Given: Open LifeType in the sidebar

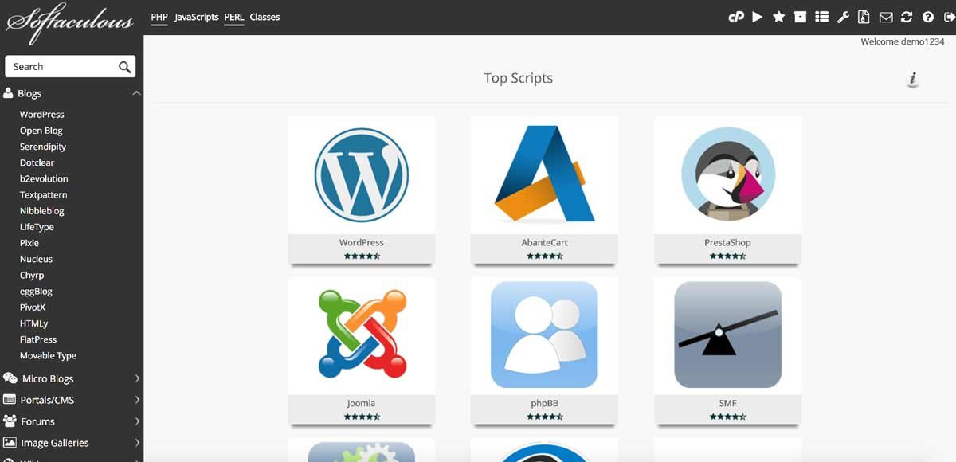Looking at the screenshot, I should coord(37,227).
